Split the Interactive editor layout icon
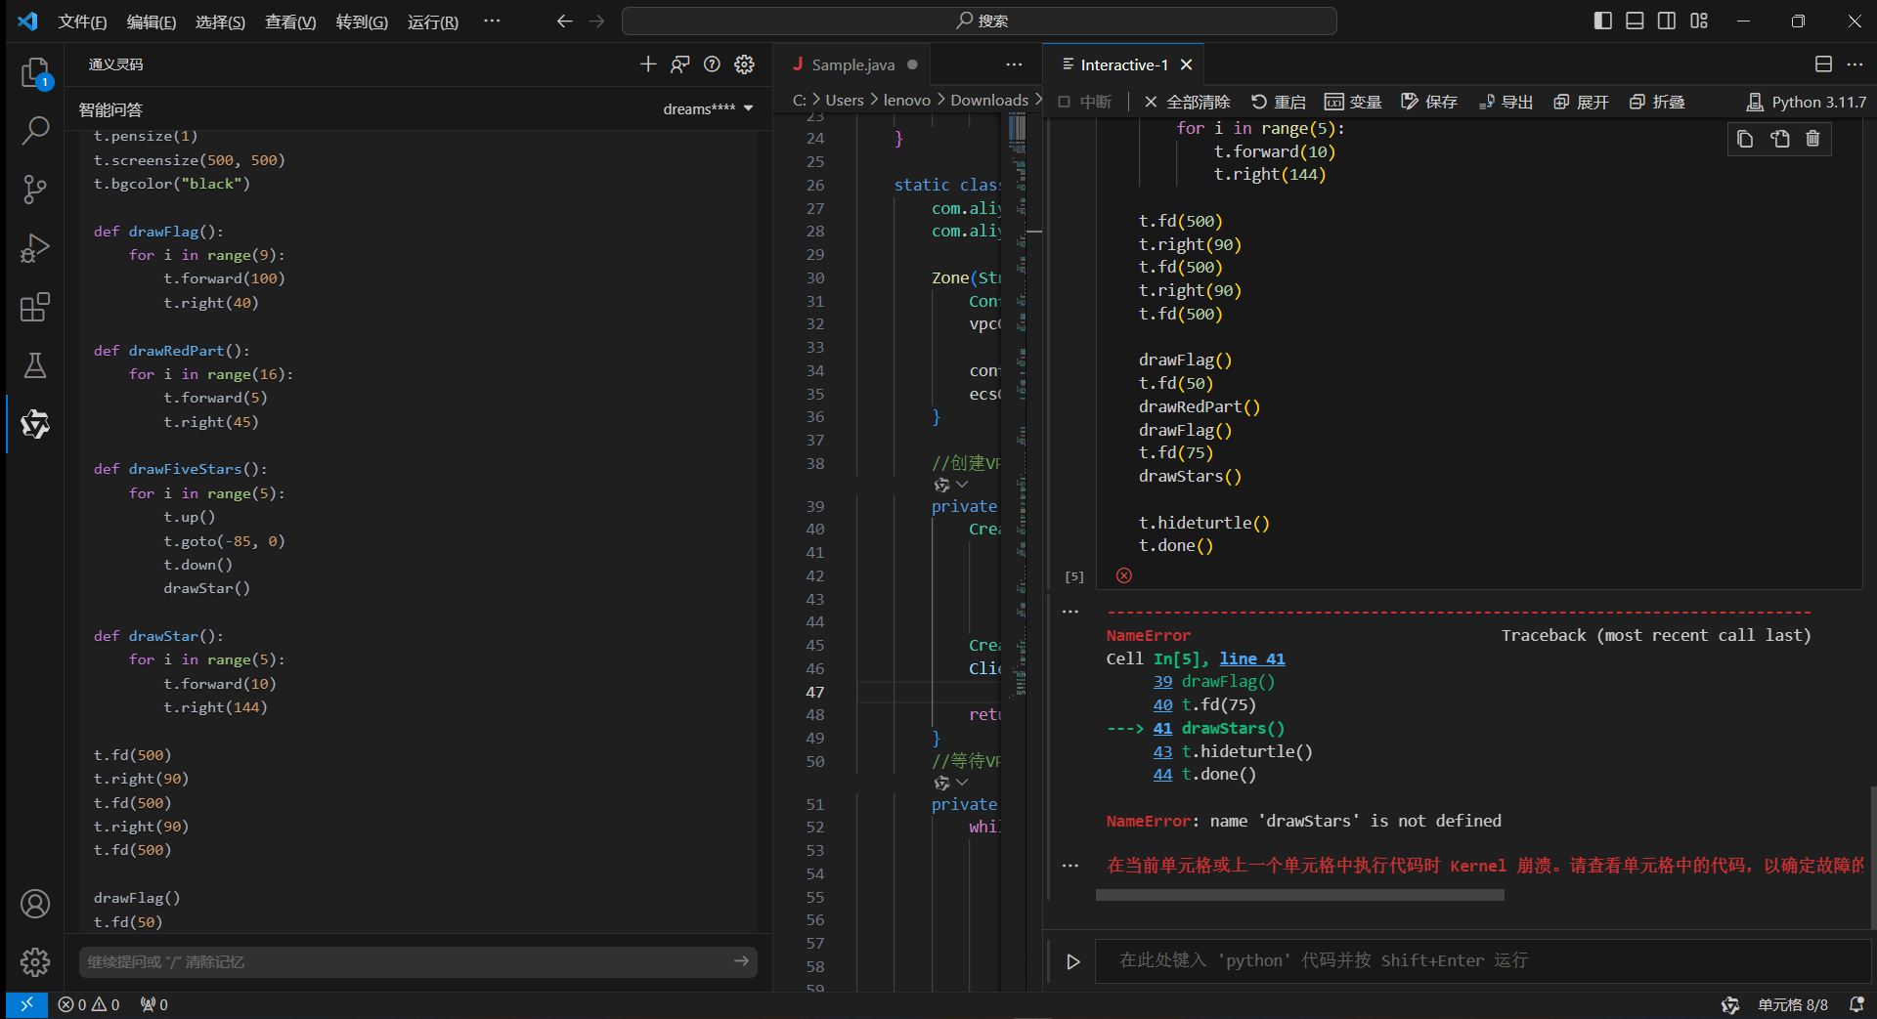 coord(1823,64)
